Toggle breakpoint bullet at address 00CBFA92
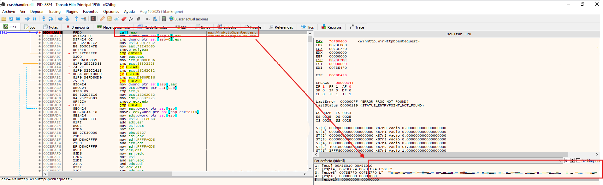603x185 pixels. point(39,53)
